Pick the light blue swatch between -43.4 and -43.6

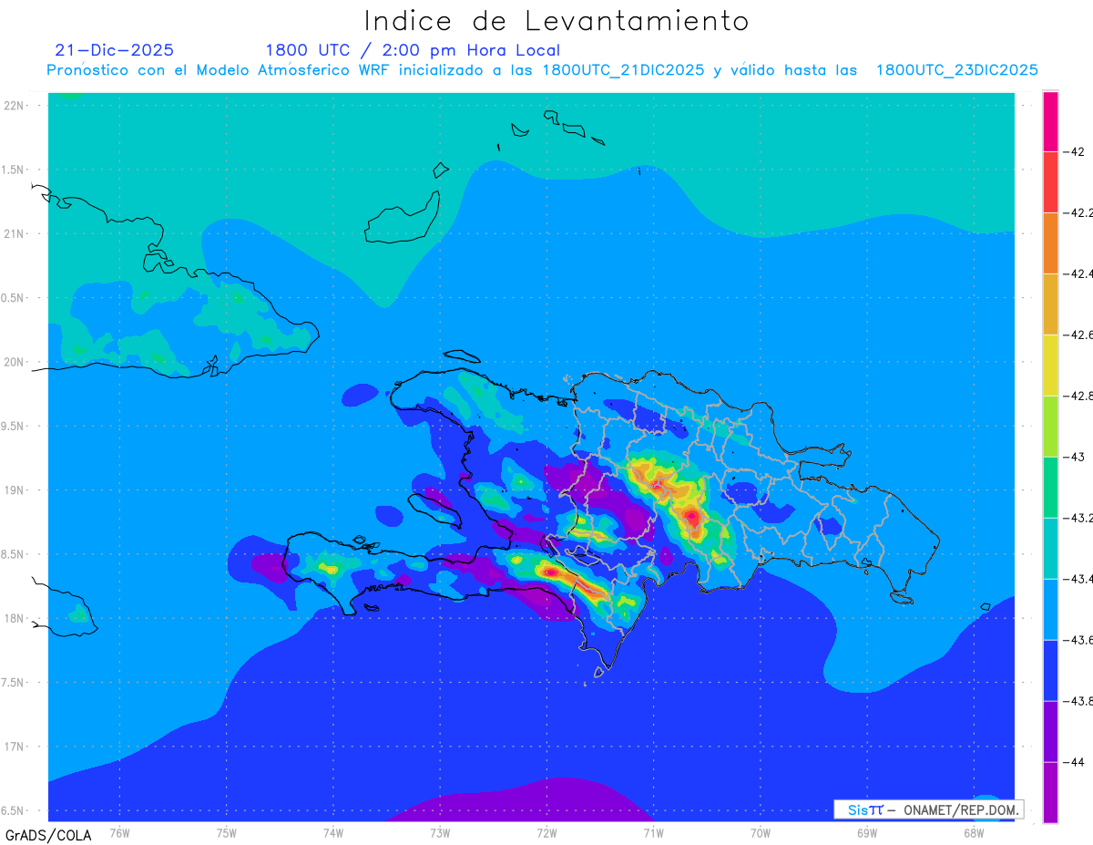point(1050,610)
